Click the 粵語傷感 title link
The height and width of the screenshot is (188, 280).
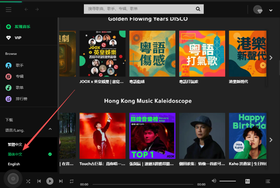pyautogui.click(x=137, y=82)
